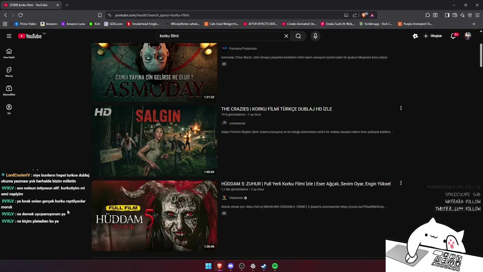Image resolution: width=483 pixels, height=272 pixels.
Task: Open the Brave main menu
Action: [x=477, y=15]
